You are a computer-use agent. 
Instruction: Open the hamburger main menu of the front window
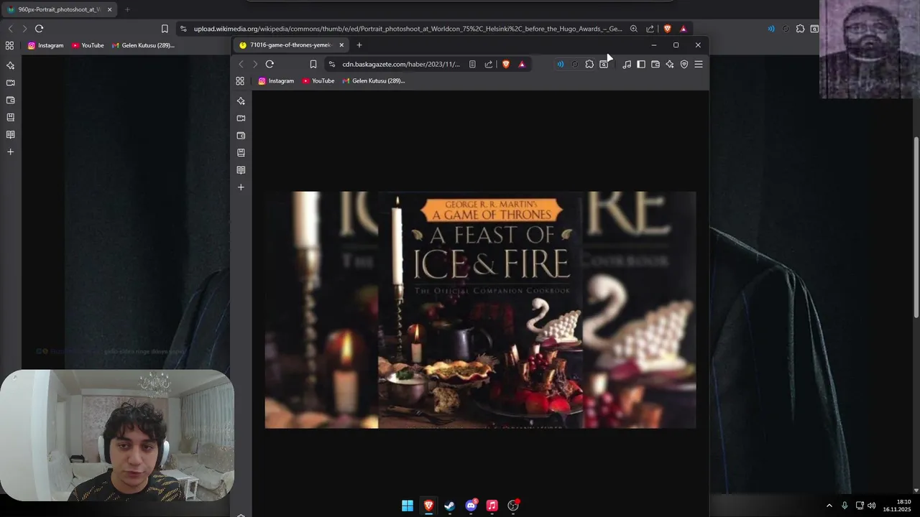699,64
